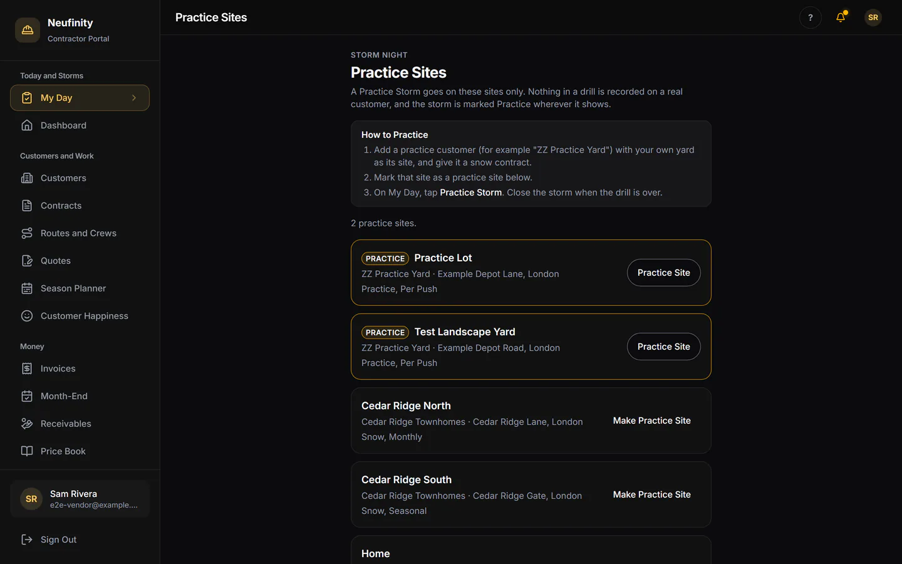Select the Customers building icon
This screenshot has width=902, height=564.
pos(27,178)
